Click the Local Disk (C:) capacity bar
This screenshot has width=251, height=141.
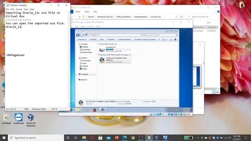[118, 49]
